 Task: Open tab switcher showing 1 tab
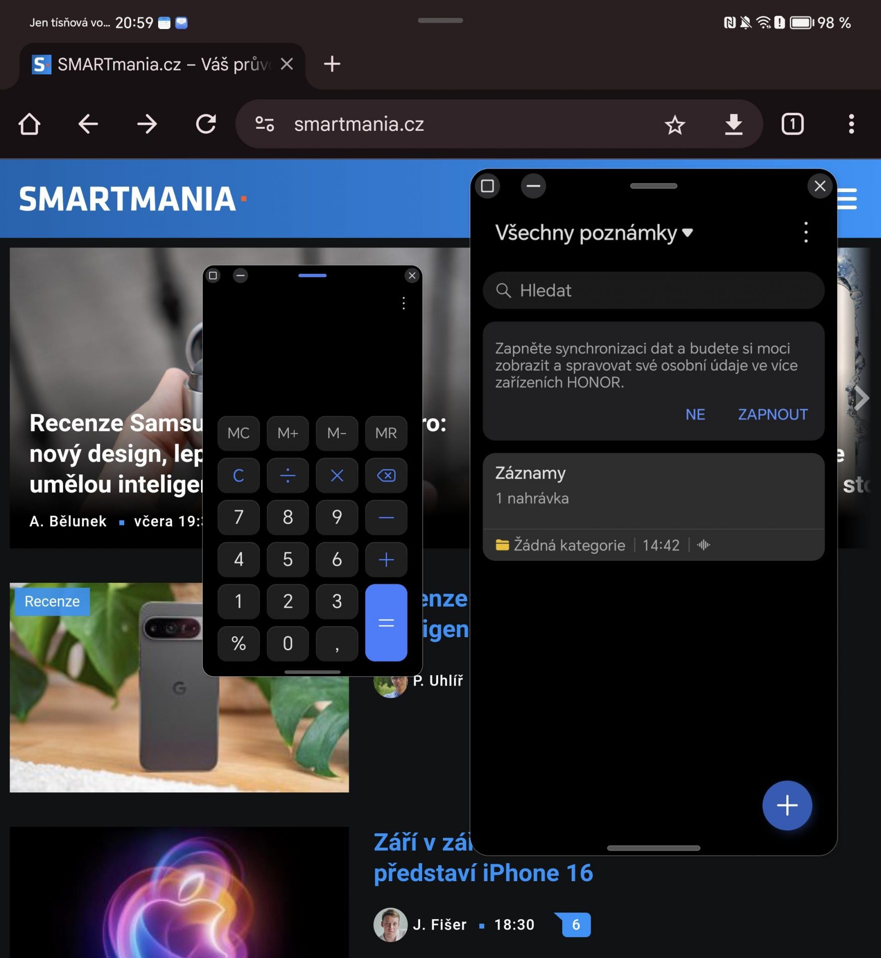[792, 124]
